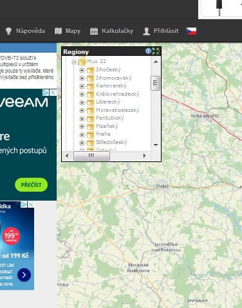
Task: Open the Mux 22 folder icon
Action: 82,62
